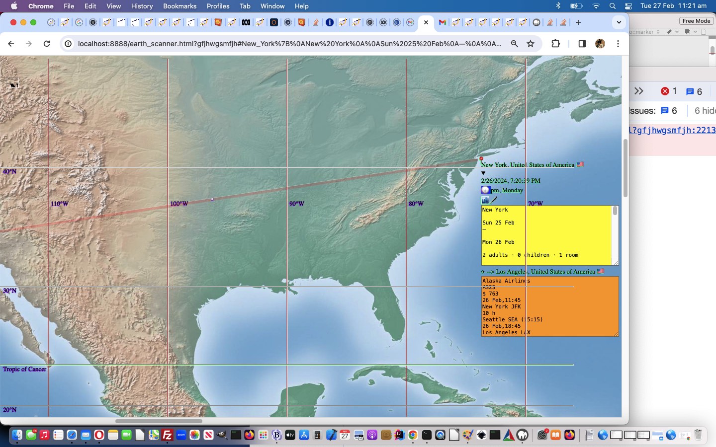
Task: Open the Trash in the Dock
Action: (698, 435)
